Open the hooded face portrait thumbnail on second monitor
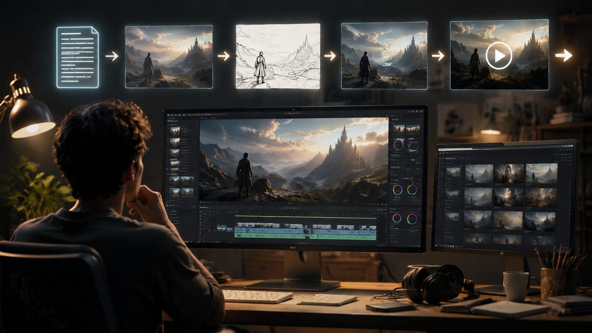 (x=509, y=173)
